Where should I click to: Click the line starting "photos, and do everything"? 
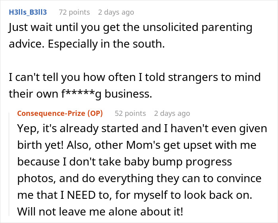[139, 178]
